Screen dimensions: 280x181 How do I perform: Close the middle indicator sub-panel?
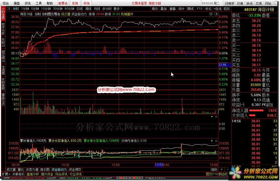pos(216,117)
